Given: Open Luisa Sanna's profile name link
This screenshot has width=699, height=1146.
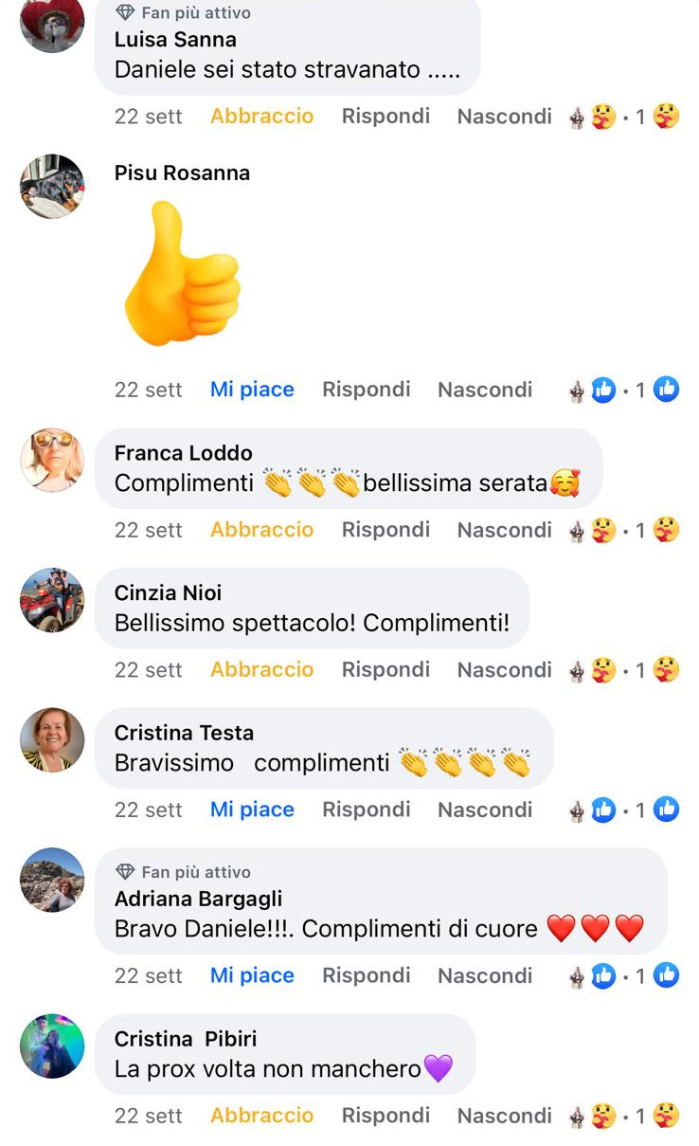Looking at the screenshot, I should pos(175,40).
